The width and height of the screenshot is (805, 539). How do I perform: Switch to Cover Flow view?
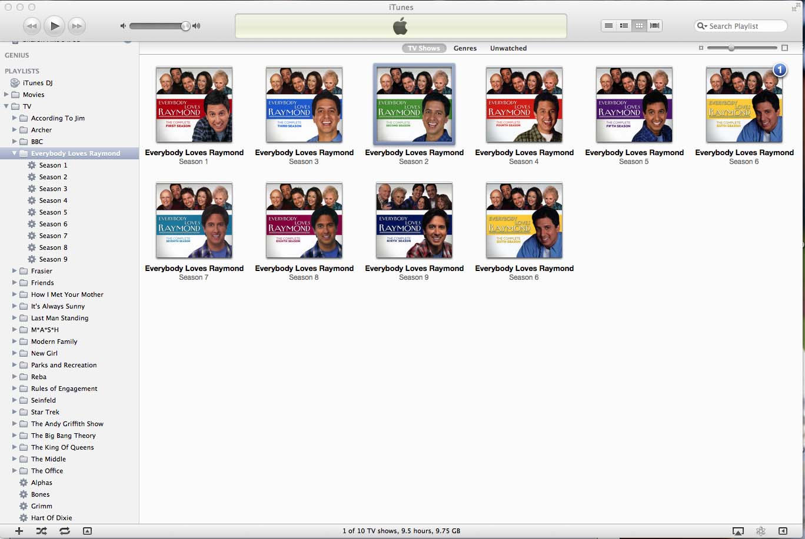654,26
